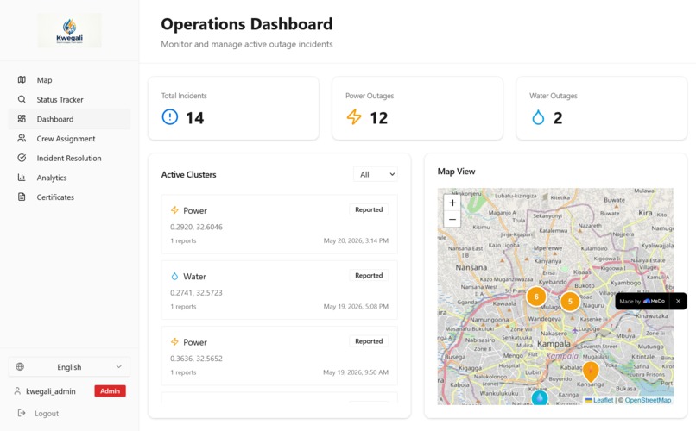This screenshot has height=431, width=696.
Task: Open Analytics using the bar chart icon
Action: pyautogui.click(x=22, y=178)
